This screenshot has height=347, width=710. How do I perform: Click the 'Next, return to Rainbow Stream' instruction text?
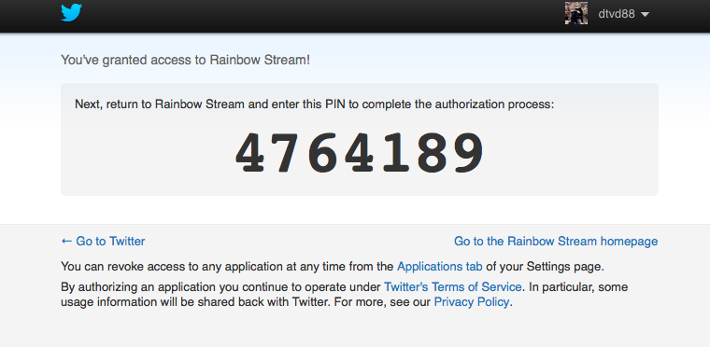(x=314, y=104)
